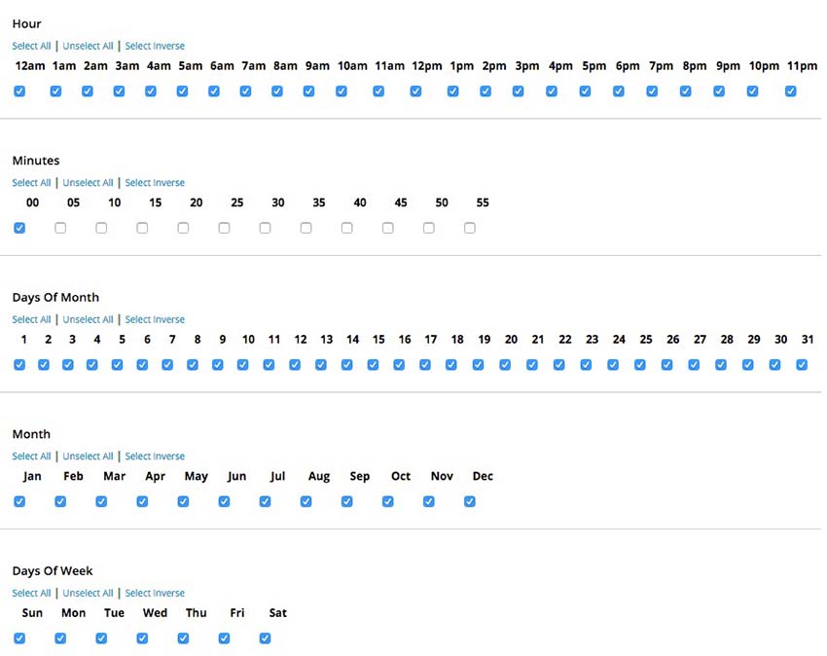Toggle day 27 of month checkbox
This screenshot has width=827, height=656.
coord(694,365)
